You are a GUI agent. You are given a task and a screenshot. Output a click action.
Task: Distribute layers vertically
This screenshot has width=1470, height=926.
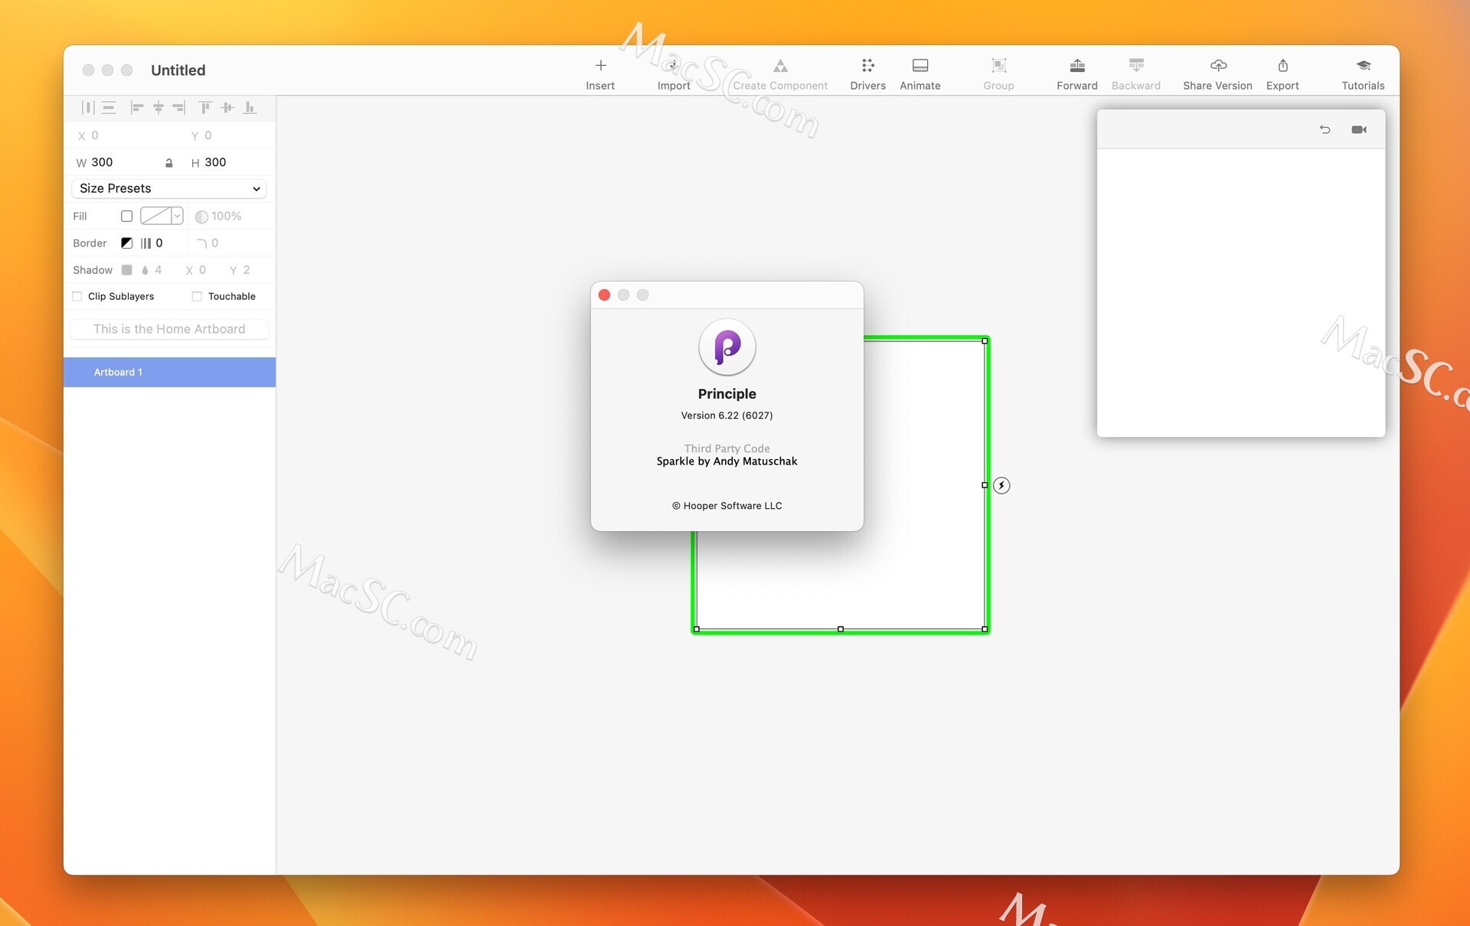click(109, 108)
